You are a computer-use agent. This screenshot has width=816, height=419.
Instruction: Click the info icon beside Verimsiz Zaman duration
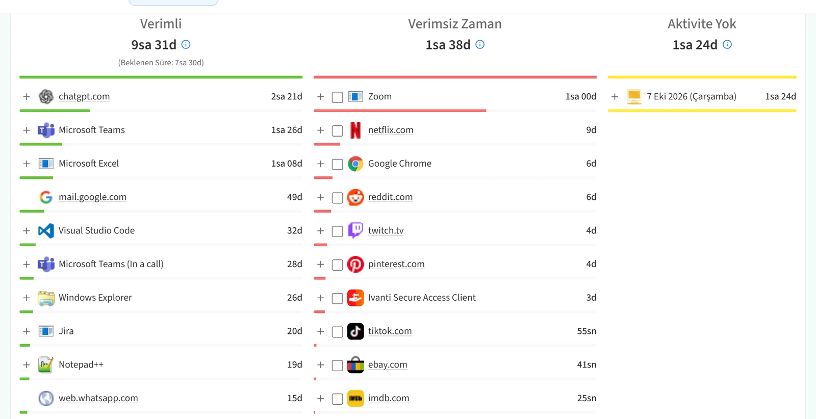coord(480,44)
